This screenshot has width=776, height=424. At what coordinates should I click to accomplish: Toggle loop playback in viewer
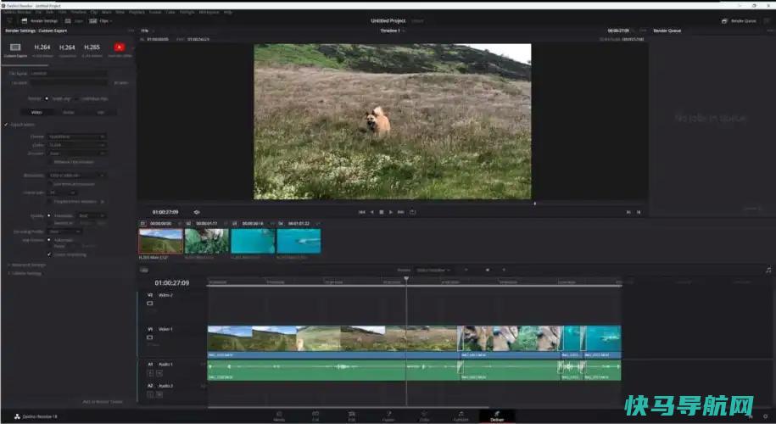pyautogui.click(x=413, y=212)
